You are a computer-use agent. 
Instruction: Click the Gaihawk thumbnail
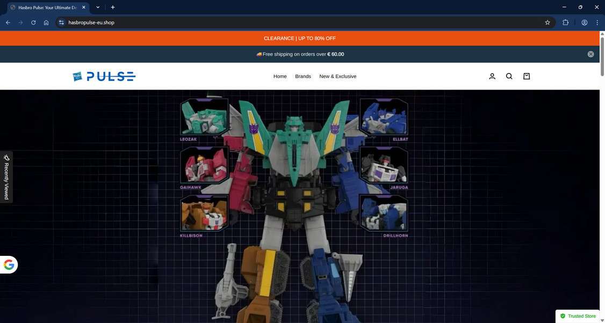click(204, 165)
